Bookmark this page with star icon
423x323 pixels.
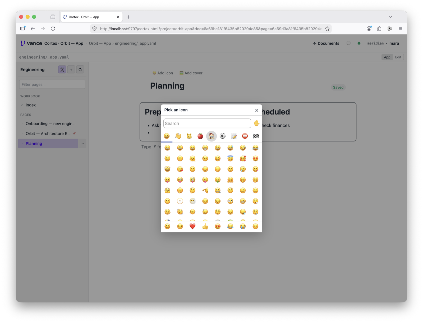pyautogui.click(x=327, y=29)
